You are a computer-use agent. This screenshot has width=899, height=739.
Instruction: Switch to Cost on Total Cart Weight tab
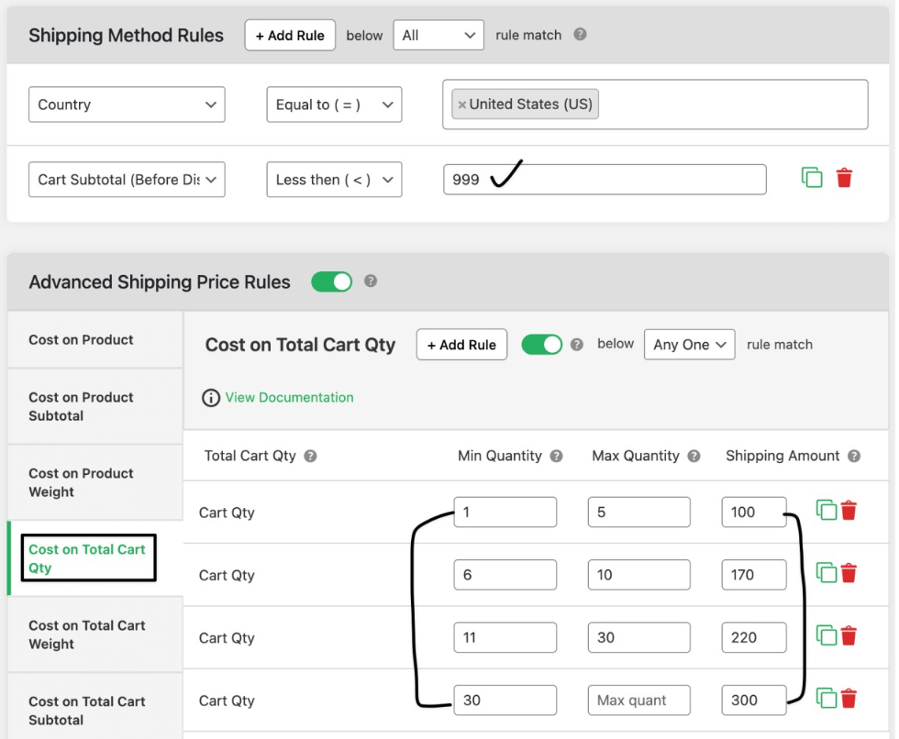pos(95,634)
